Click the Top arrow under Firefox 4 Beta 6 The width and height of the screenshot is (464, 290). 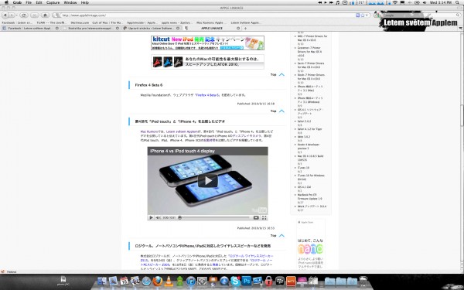coord(278,111)
